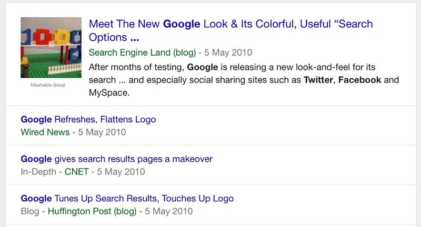The height and width of the screenshot is (227, 421).
Task: Open Google Refreshes, Flattens Logo article
Action: pyautogui.click(x=88, y=119)
